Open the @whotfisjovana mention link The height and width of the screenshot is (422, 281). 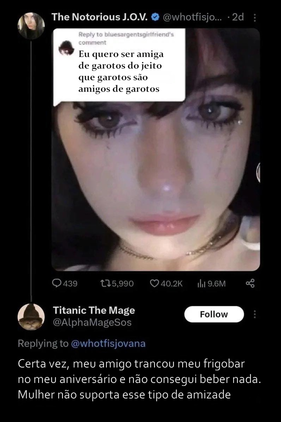pyautogui.click(x=108, y=344)
